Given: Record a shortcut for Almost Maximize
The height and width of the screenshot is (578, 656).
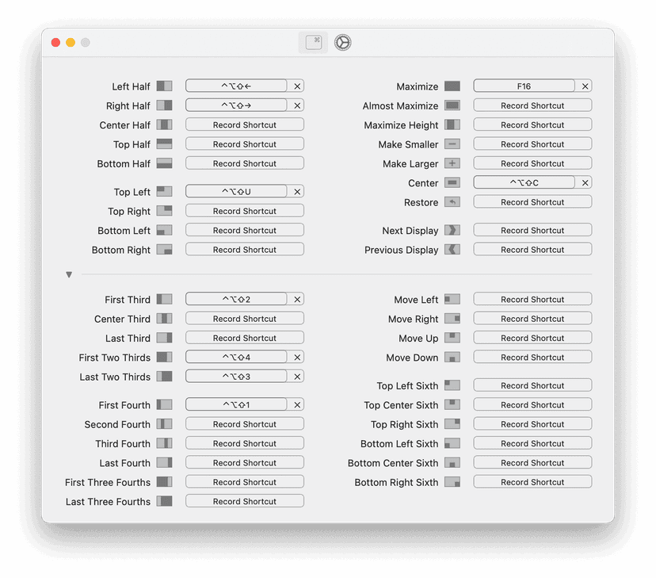Looking at the screenshot, I should coord(532,105).
